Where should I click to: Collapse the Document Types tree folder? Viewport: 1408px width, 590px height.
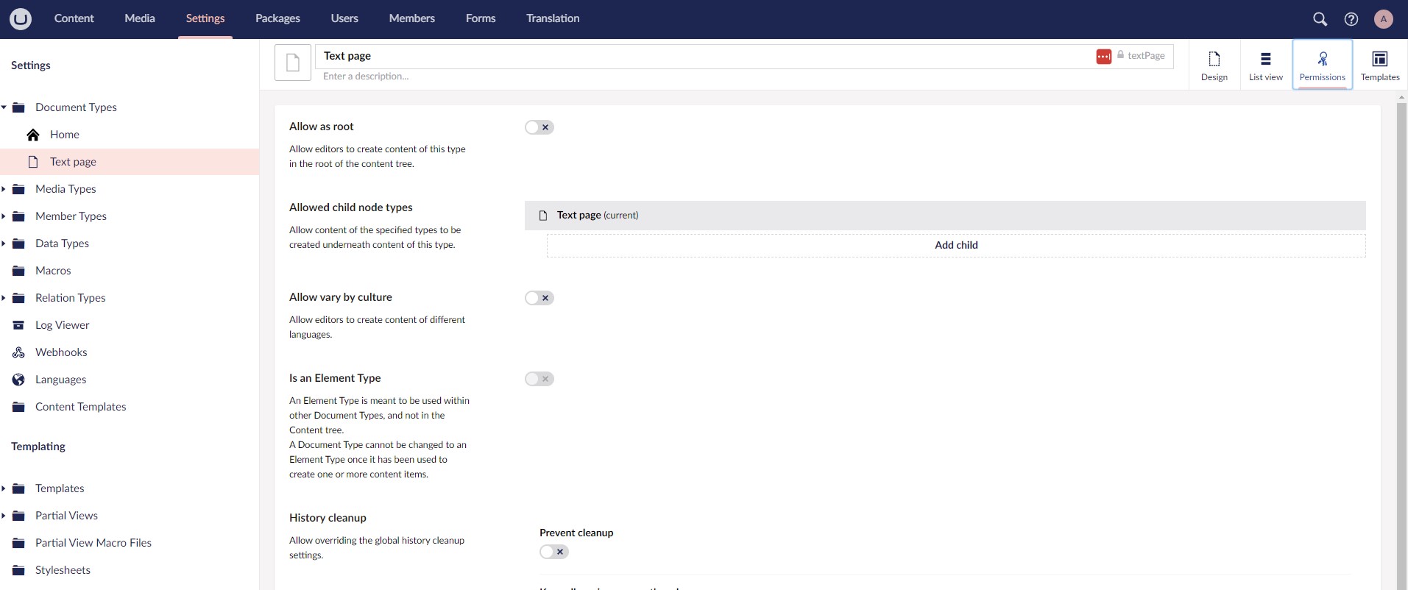tap(4, 107)
